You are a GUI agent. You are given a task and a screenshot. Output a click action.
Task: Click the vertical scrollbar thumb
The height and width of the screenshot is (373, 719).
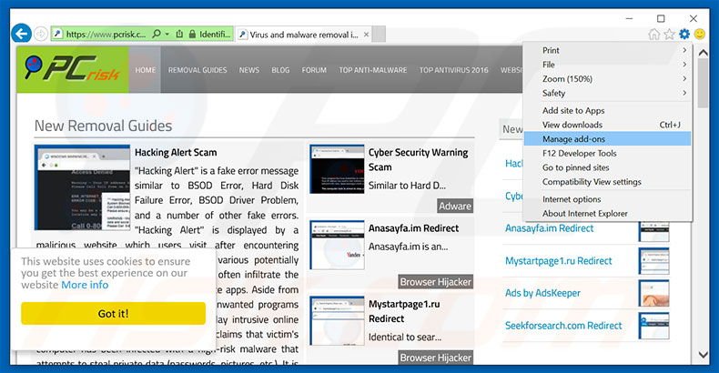point(703,84)
